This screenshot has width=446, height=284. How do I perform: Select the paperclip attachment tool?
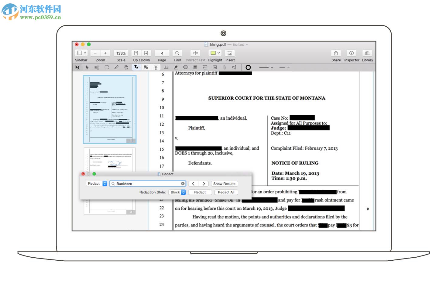224,67
